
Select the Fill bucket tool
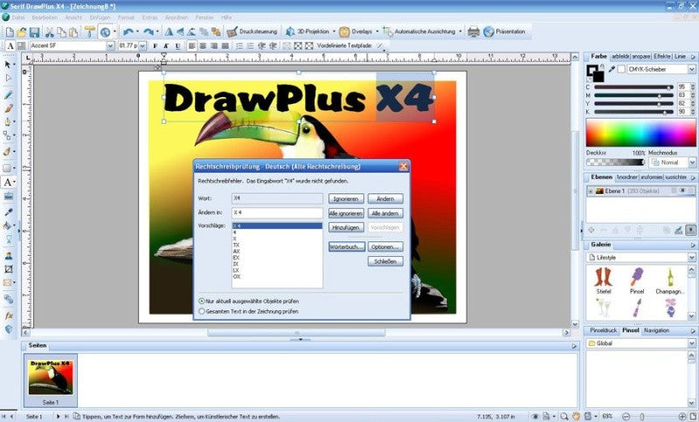pyautogui.click(x=8, y=225)
